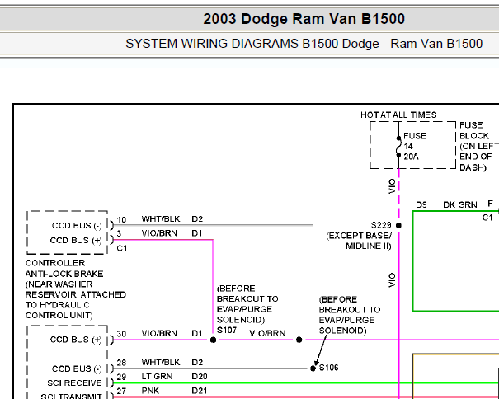Click the unlabeled splice dot right of S107
The width and height of the screenshot is (499, 399).
click(x=299, y=340)
